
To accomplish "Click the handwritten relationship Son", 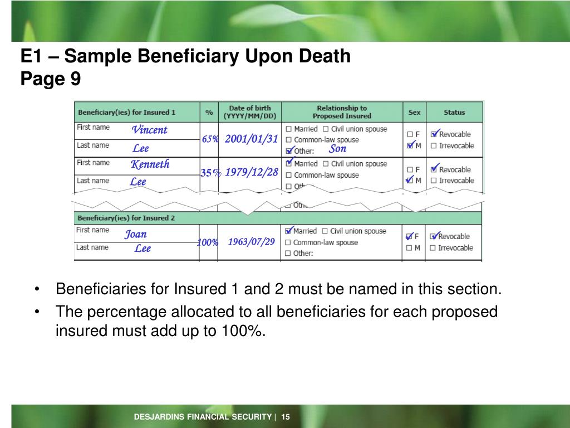I will coord(338,148).
